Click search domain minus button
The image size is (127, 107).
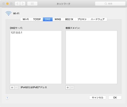72,87
